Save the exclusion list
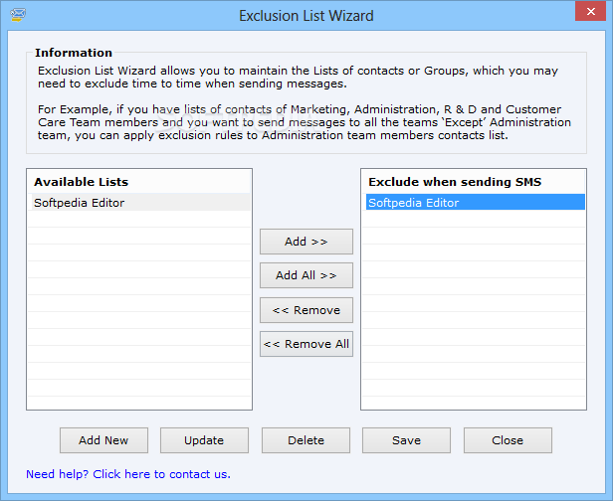 point(406,440)
